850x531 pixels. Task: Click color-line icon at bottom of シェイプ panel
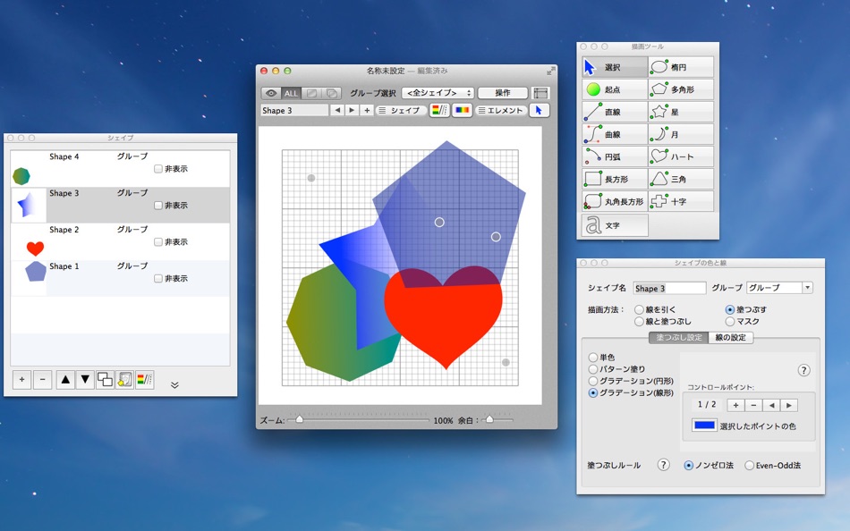144,379
